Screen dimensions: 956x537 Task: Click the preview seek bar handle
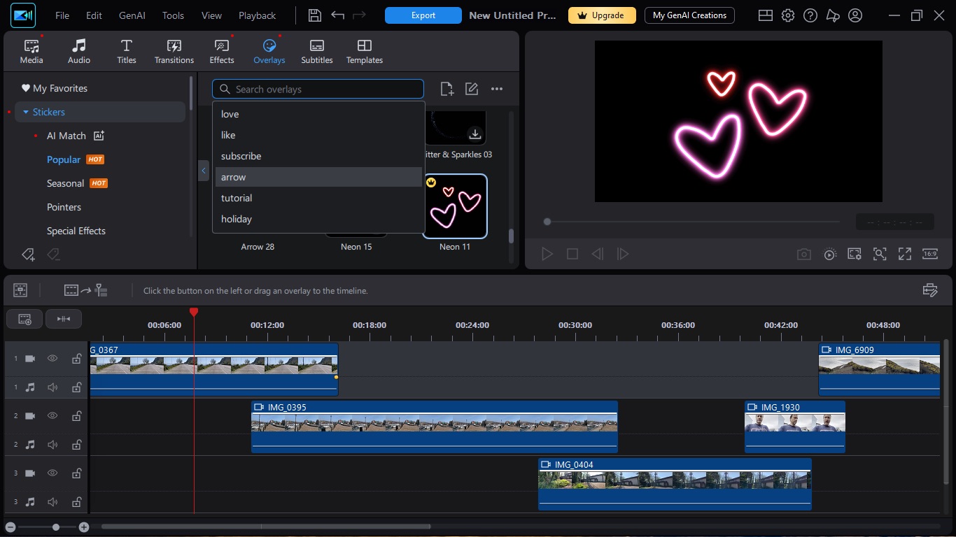coord(547,222)
